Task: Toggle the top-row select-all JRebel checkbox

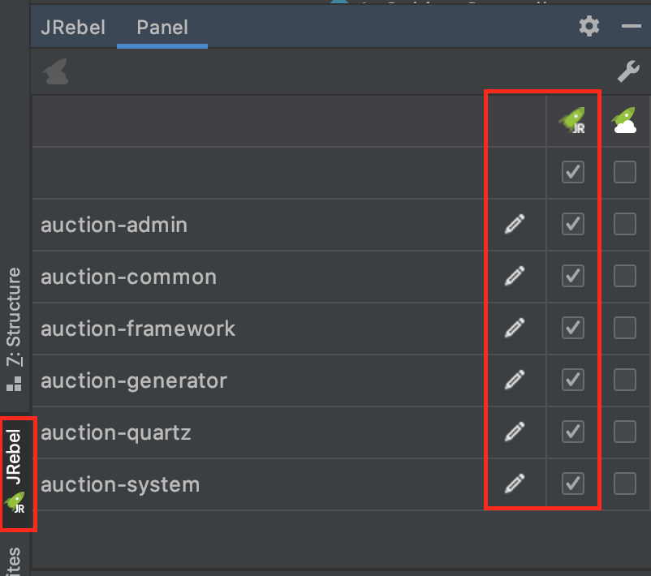Action: tap(572, 172)
